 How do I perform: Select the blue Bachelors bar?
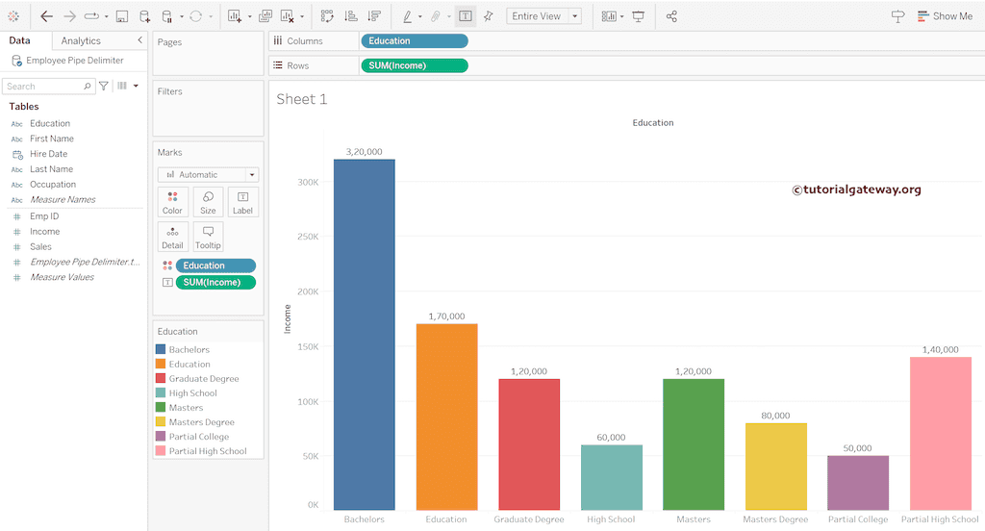365,335
